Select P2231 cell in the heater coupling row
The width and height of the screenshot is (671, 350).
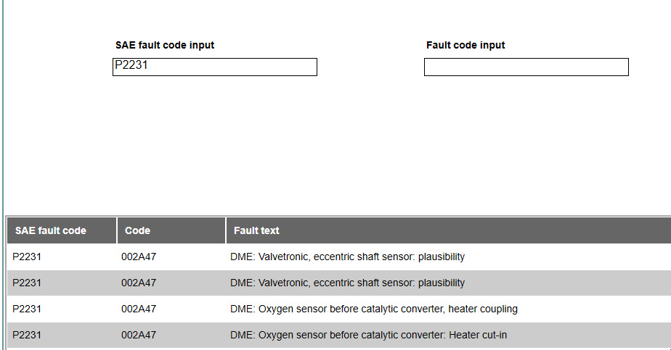point(27,309)
